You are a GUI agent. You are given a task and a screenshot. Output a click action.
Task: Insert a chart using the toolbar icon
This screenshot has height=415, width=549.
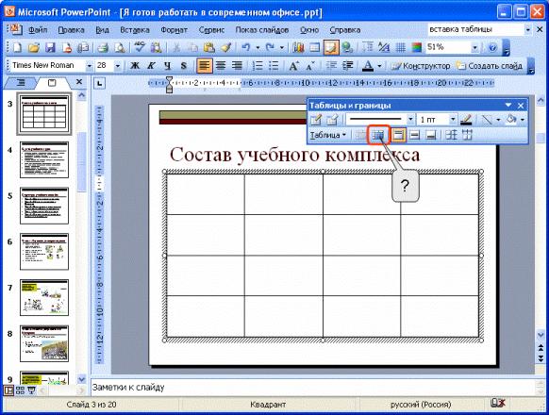(x=298, y=47)
